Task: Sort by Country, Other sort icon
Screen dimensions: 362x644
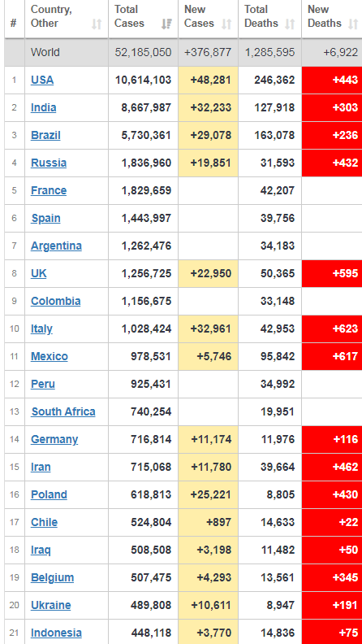Action: click(x=97, y=24)
